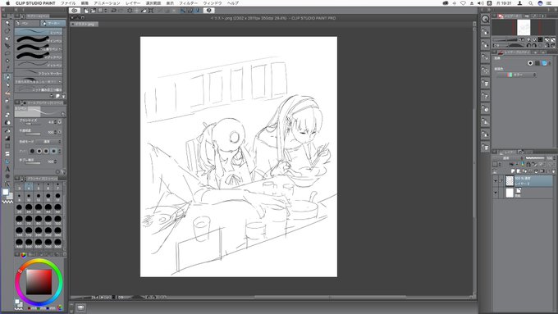Choose the ミリペン brush
Image resolution: width=558 pixels, height=314 pixels.
[x=39, y=32]
